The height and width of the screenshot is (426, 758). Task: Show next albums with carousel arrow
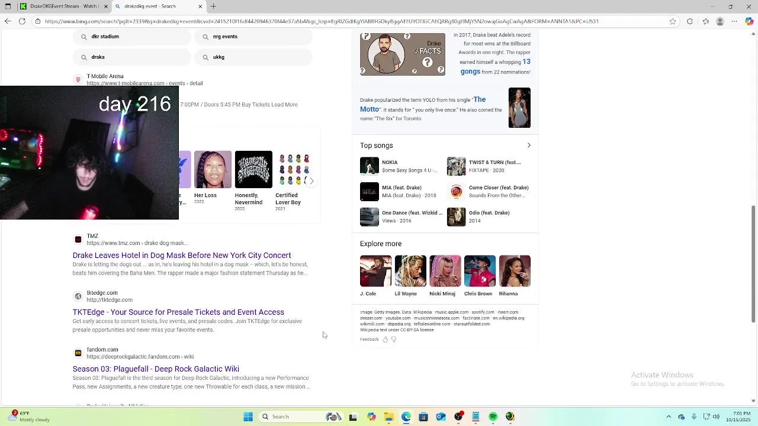[311, 181]
